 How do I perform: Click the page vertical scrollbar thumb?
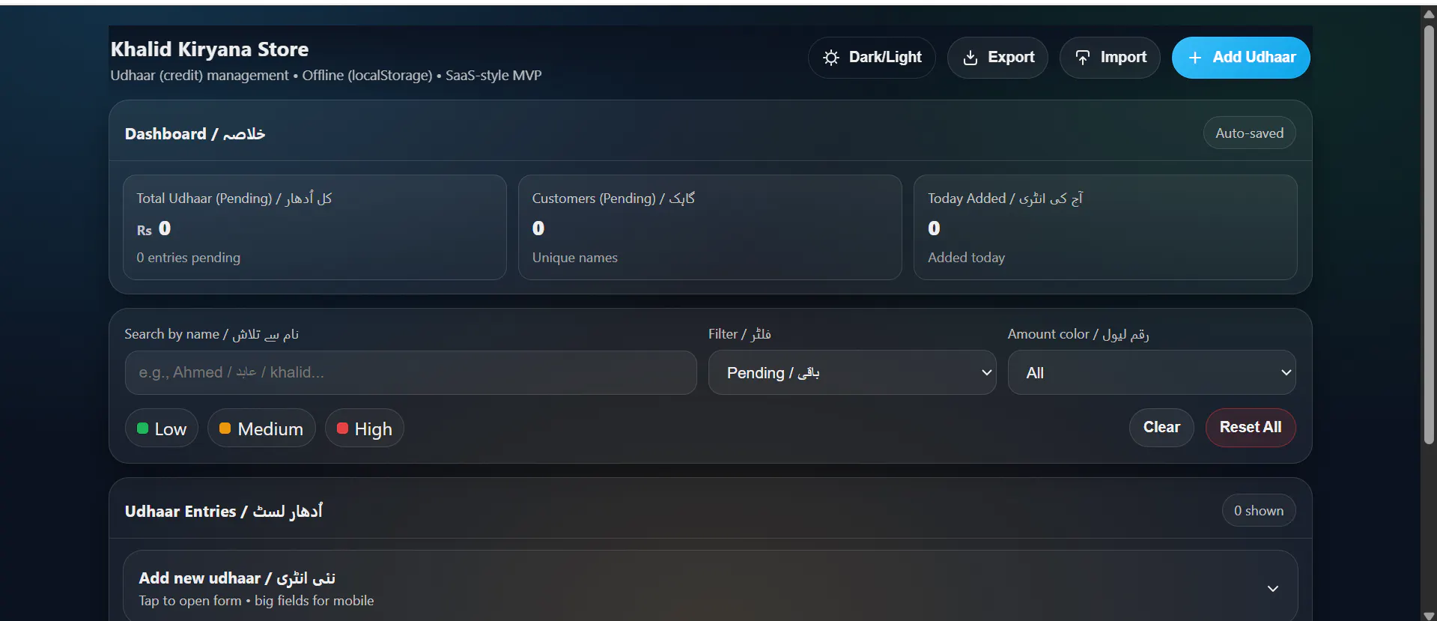[x=1429, y=234]
